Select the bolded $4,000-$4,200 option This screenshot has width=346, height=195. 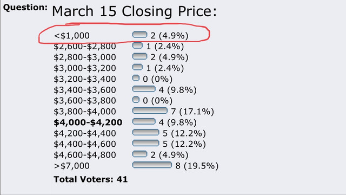point(88,122)
